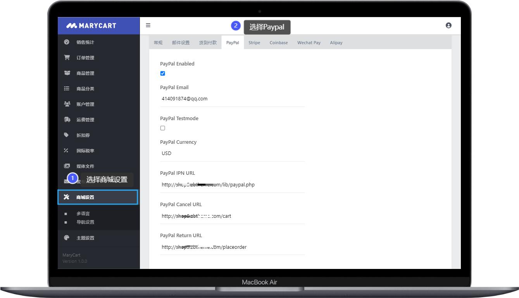Open 运费管理 via the truck icon
Screen dimensions: 519x298
pyautogui.click(x=67, y=120)
